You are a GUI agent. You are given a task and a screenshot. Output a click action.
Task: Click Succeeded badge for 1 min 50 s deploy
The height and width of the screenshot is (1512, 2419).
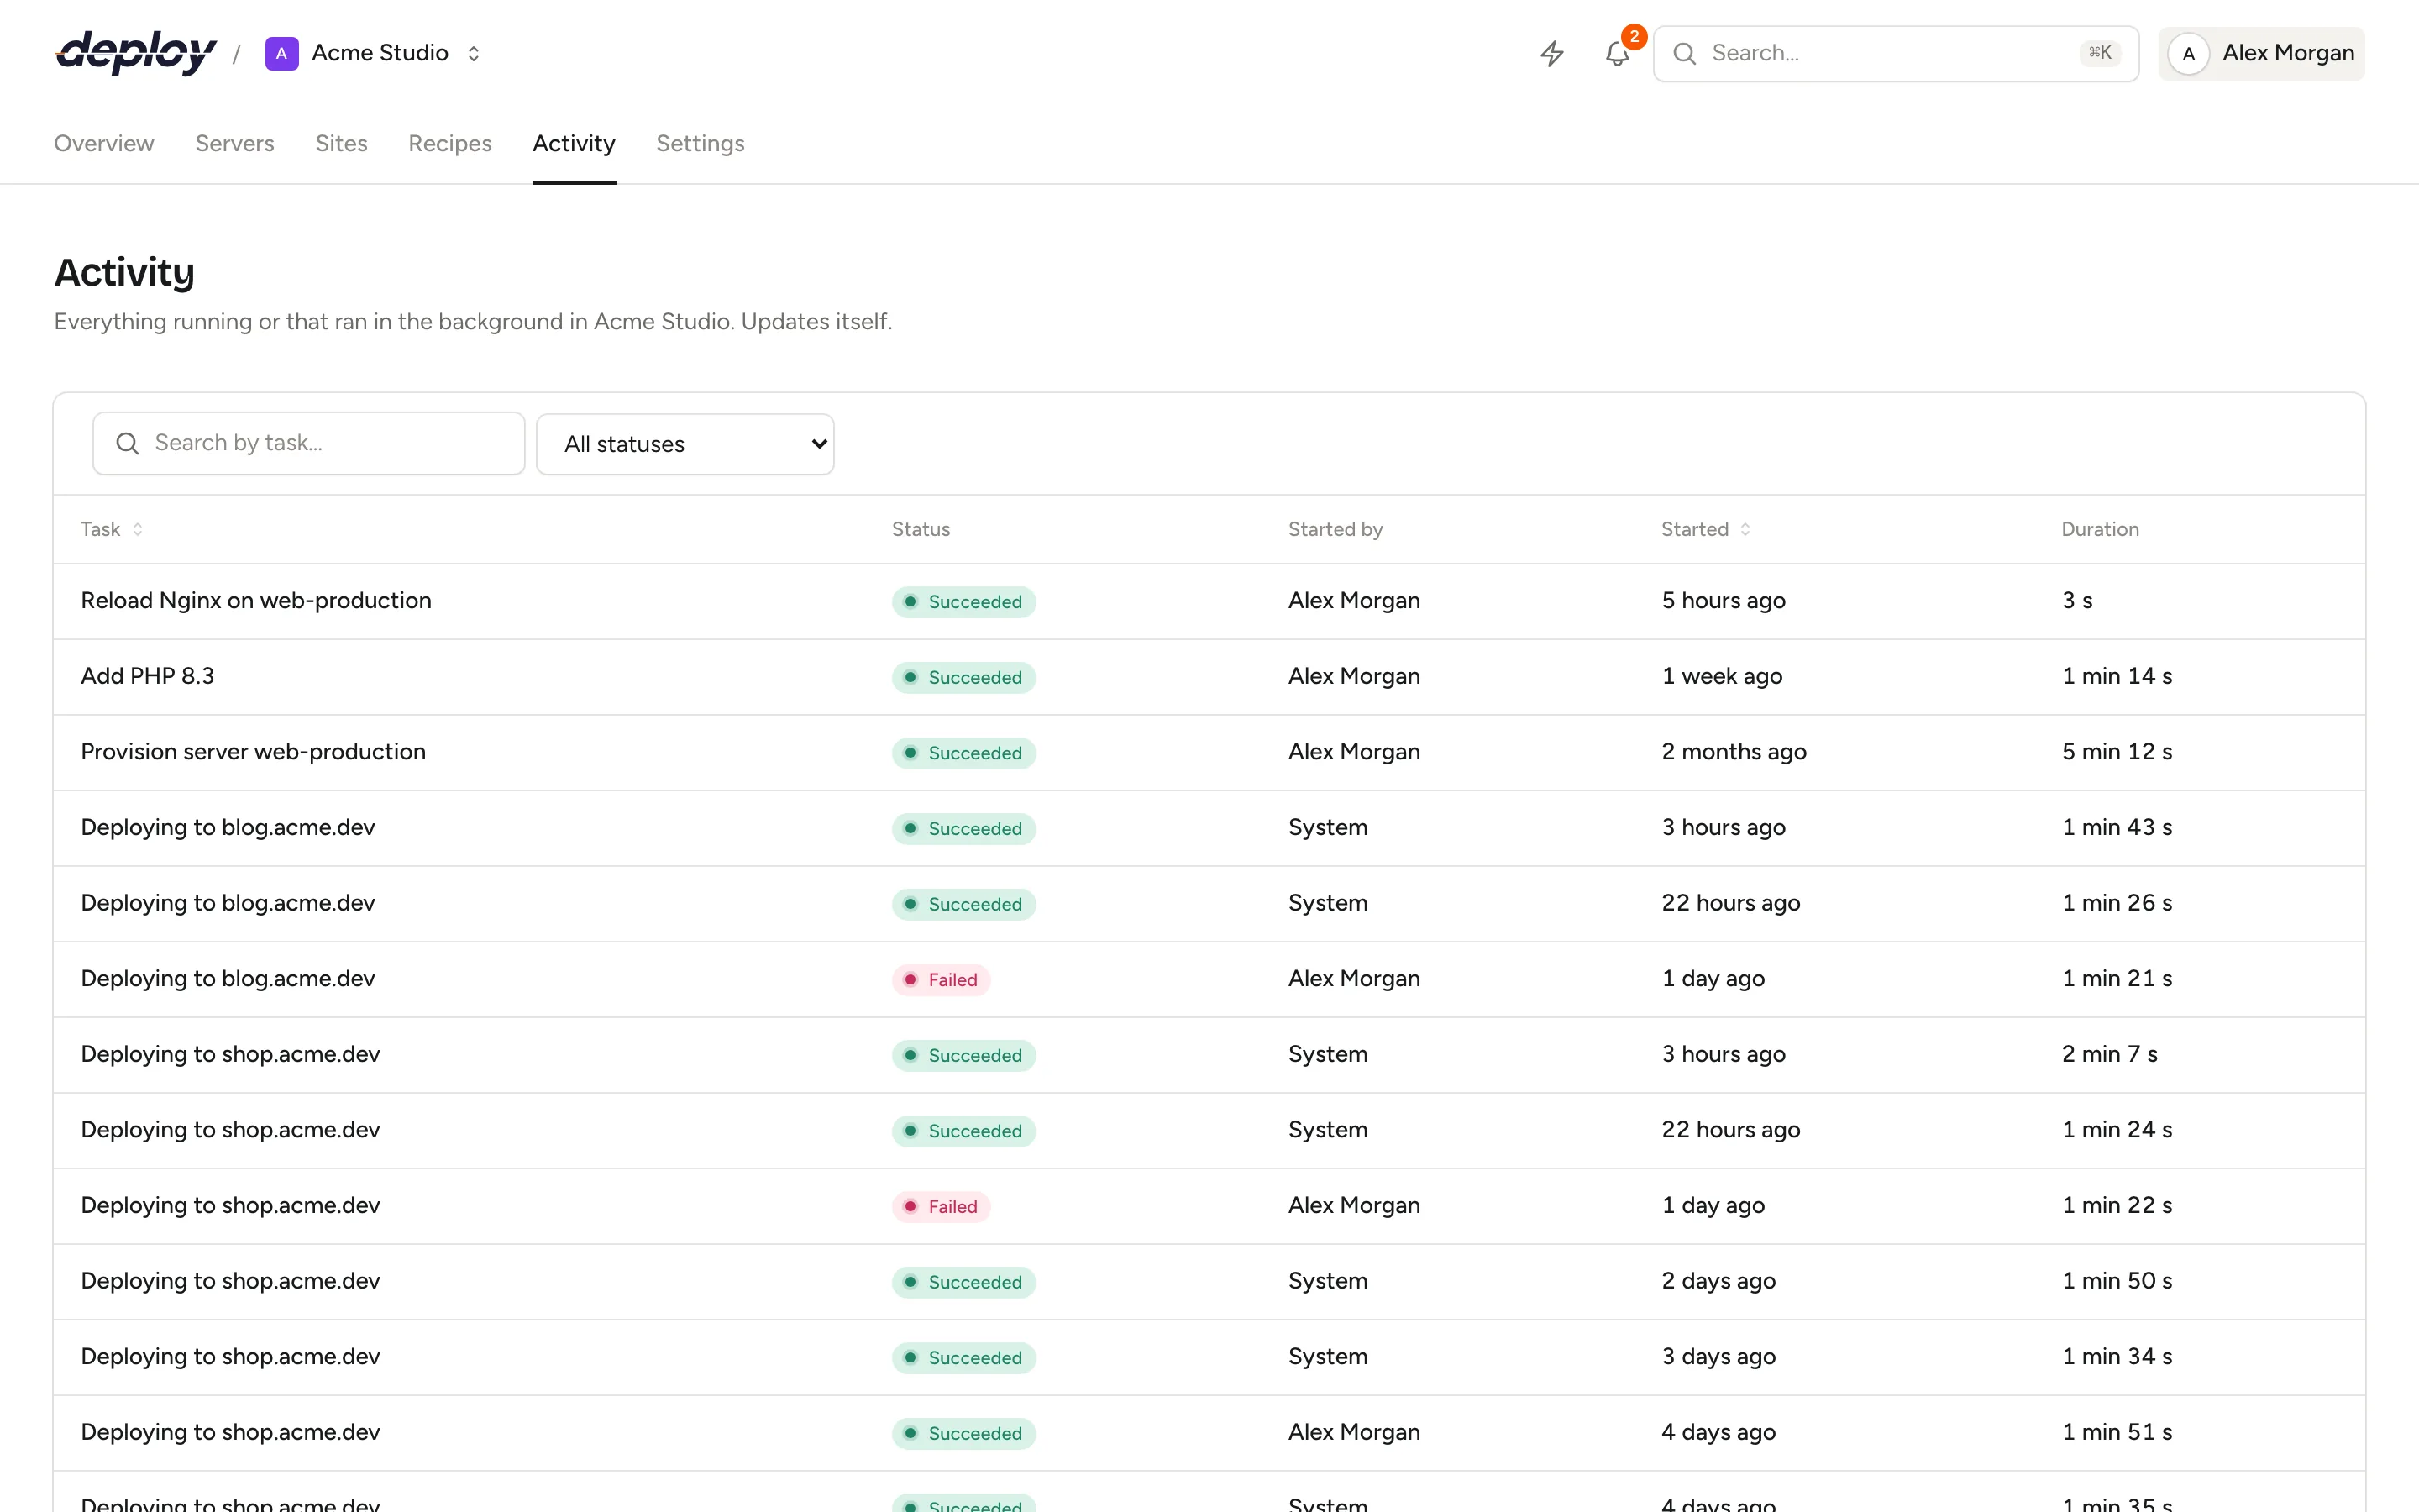point(963,1282)
